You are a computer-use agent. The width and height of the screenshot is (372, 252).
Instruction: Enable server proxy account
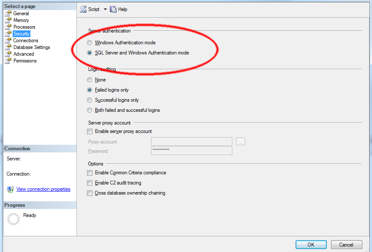(x=90, y=131)
